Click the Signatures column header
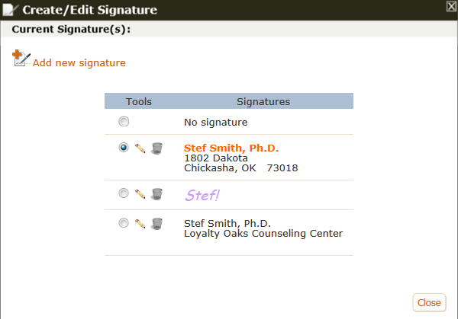 pos(263,102)
